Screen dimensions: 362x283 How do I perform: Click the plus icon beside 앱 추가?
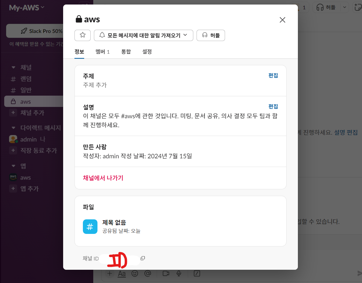(x=13, y=189)
